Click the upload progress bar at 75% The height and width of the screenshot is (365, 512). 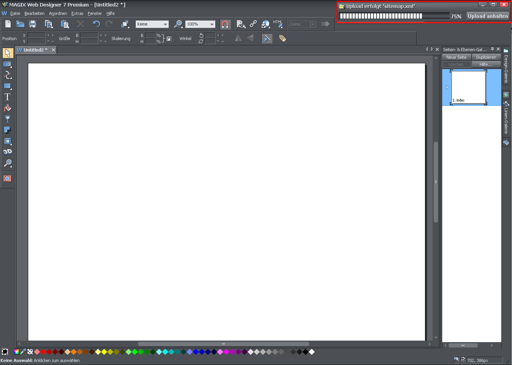(x=394, y=16)
